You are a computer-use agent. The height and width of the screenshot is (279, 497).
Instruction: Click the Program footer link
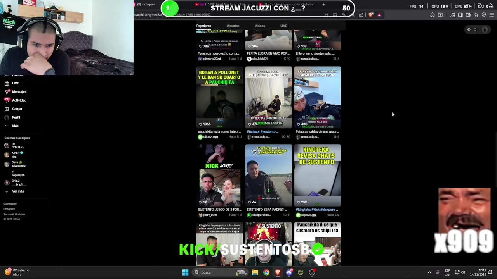9,209
